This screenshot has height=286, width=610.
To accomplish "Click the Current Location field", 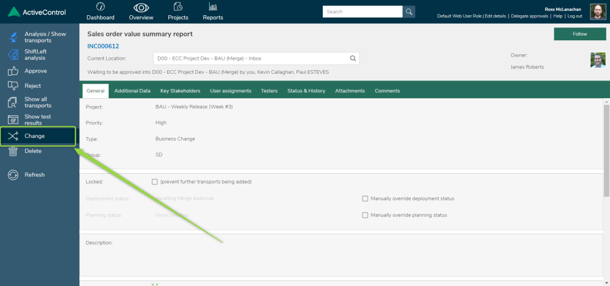I will pyautogui.click(x=256, y=59).
